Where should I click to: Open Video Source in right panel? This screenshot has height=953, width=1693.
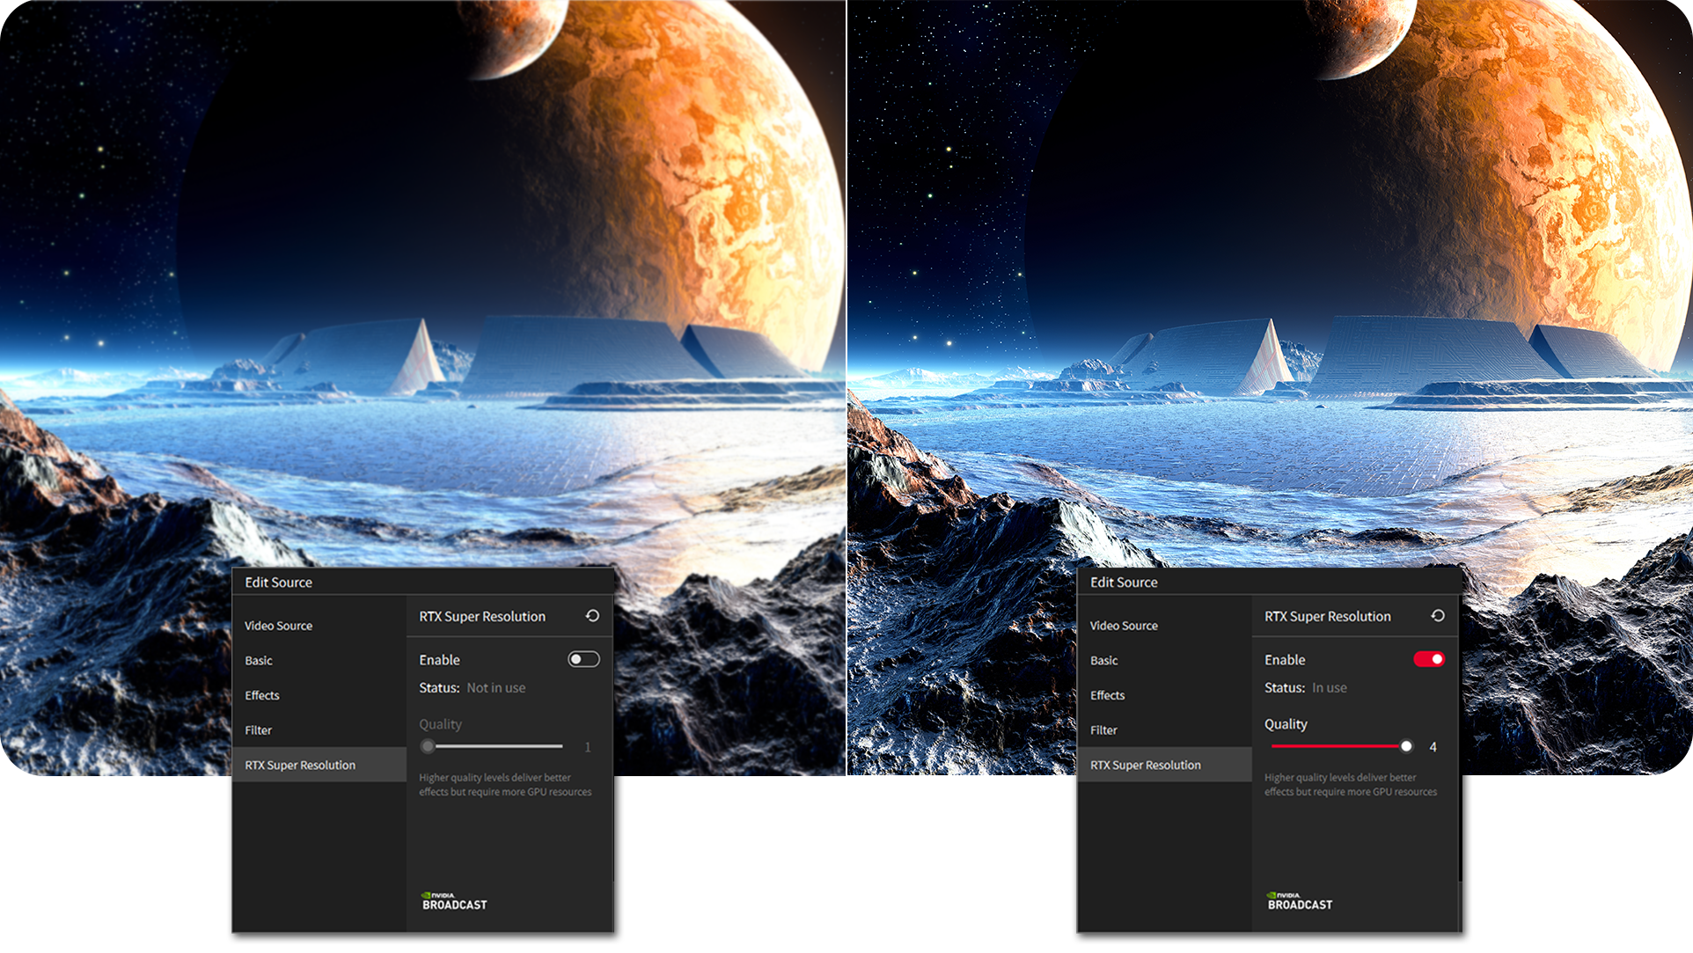(1124, 626)
